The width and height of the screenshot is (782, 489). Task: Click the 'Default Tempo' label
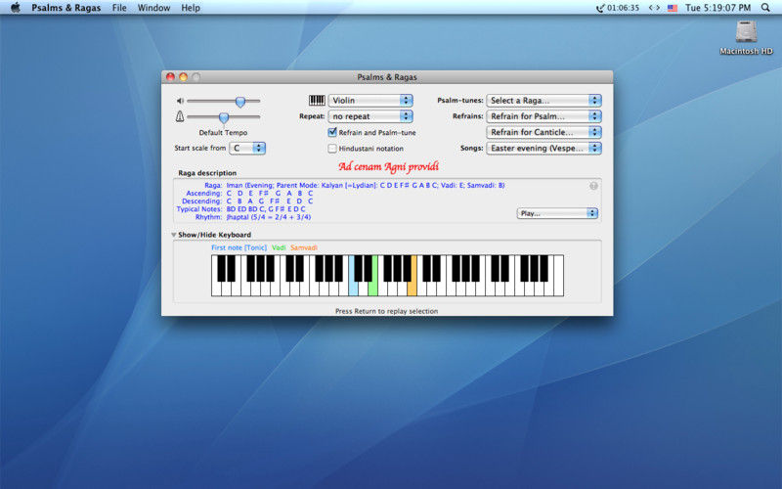coord(223,133)
